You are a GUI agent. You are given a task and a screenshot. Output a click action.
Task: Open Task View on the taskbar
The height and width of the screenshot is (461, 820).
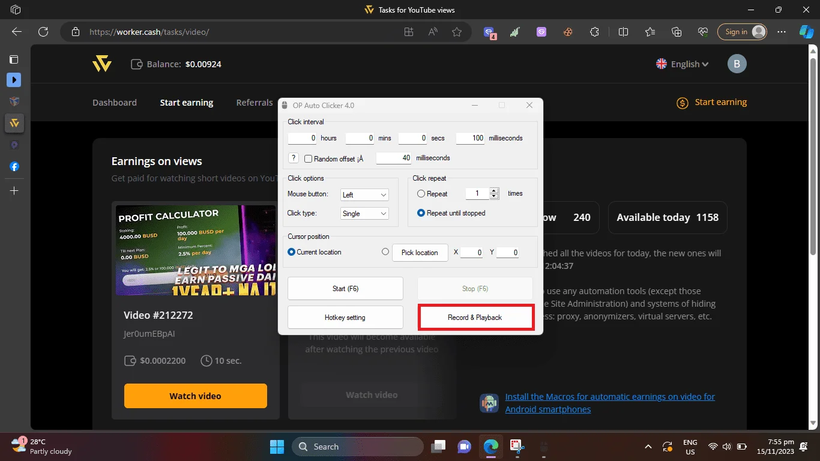pyautogui.click(x=438, y=447)
